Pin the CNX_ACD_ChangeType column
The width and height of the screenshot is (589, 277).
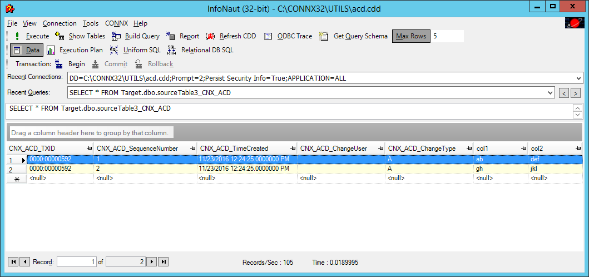469,149
